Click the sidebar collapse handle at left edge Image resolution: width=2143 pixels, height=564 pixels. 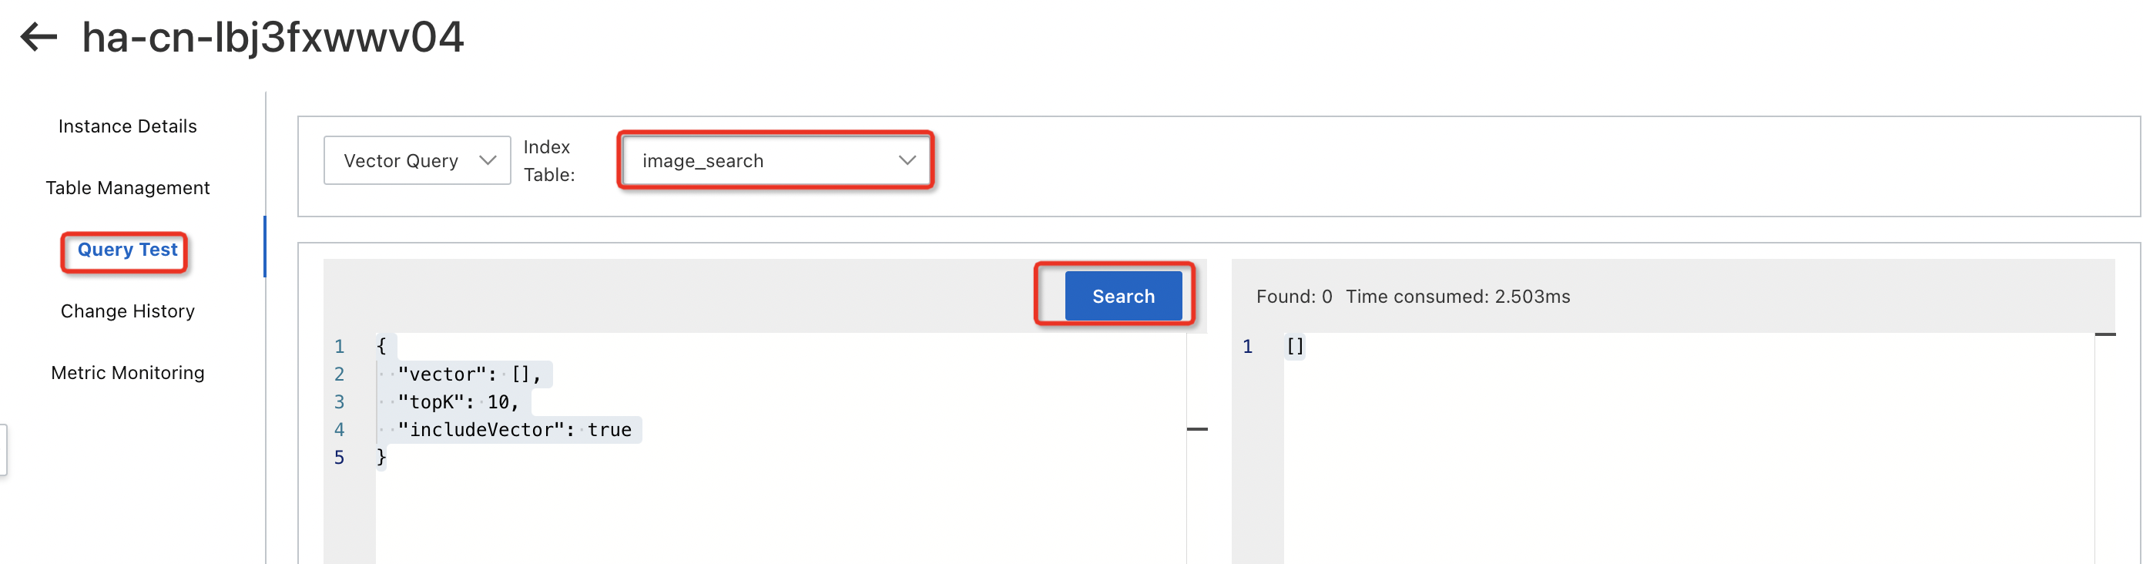3,450
